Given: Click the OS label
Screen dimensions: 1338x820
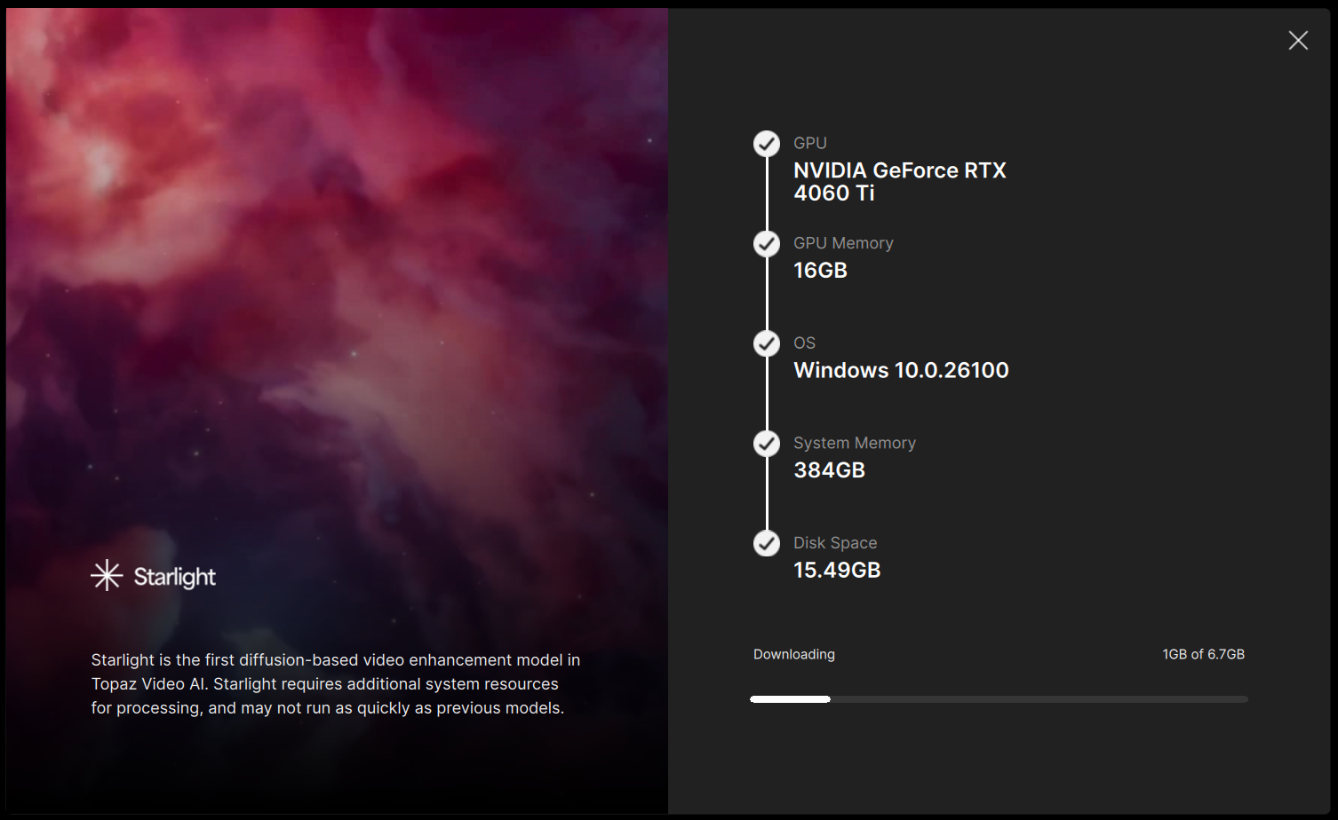Looking at the screenshot, I should click(x=804, y=343).
